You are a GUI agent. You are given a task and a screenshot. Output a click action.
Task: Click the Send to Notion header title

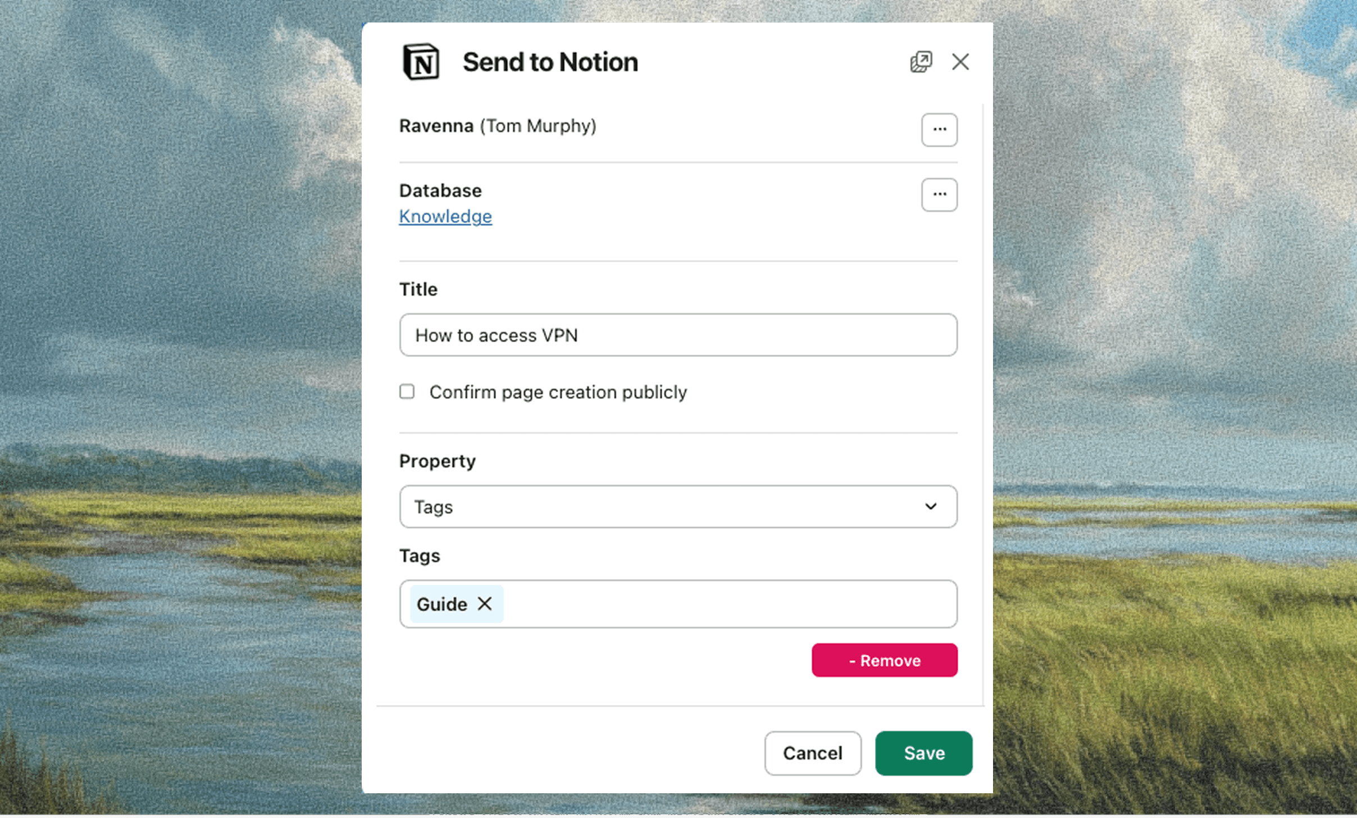tap(549, 62)
